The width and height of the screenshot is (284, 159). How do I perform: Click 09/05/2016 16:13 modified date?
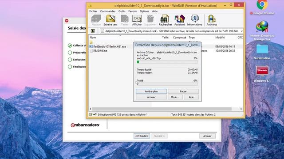(225, 46)
